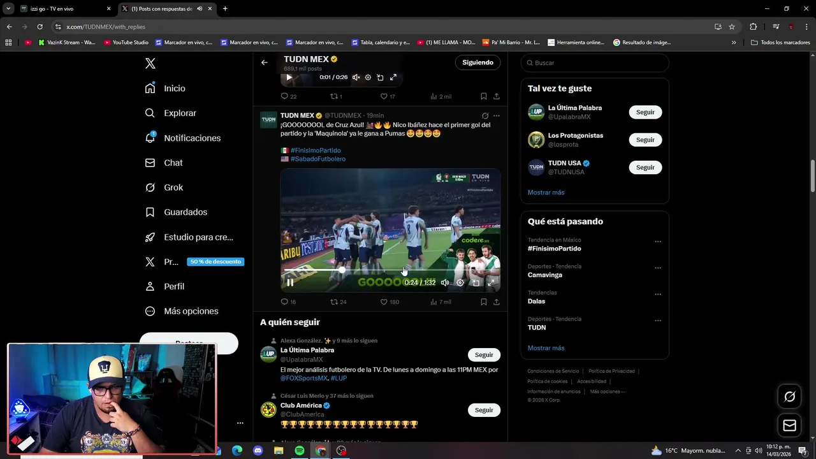Play the top video at 0:01
Image resolution: width=816 pixels, height=459 pixels.
pos(289,77)
